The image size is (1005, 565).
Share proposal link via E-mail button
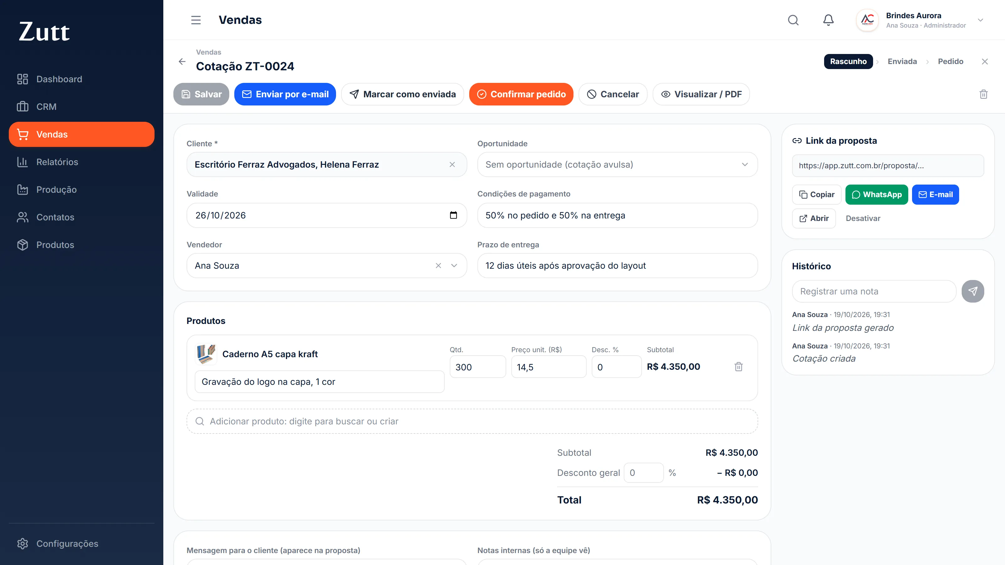click(935, 195)
